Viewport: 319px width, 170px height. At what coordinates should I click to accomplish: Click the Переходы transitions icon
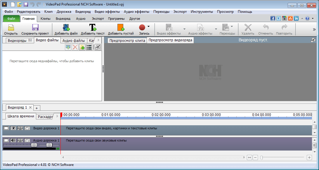click(x=226, y=27)
